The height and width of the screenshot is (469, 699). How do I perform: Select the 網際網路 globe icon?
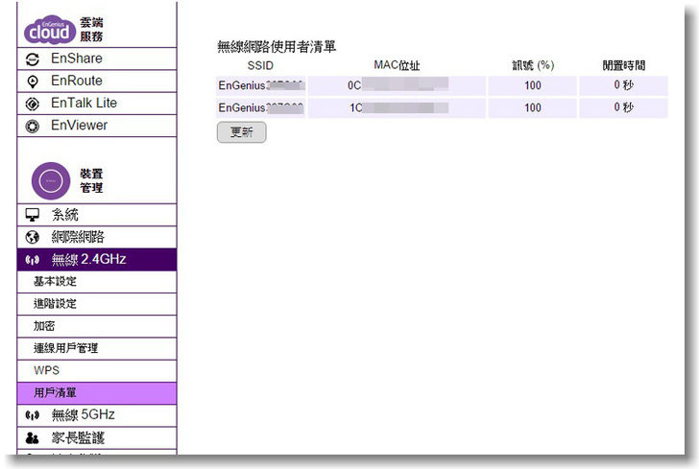tap(32, 237)
